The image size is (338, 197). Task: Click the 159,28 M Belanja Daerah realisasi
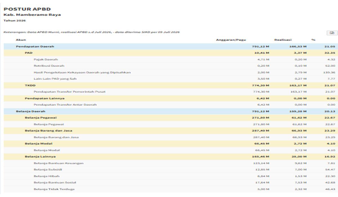(298, 111)
